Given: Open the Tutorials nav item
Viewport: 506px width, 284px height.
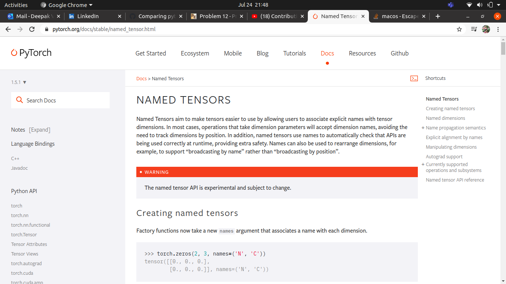Looking at the screenshot, I should [294, 53].
